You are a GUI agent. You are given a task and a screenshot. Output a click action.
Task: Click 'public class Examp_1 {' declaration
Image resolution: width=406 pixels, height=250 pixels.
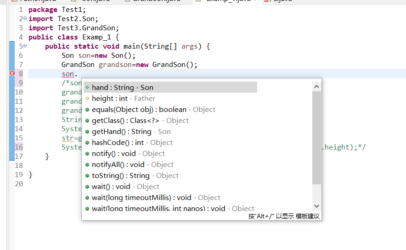[74, 37]
